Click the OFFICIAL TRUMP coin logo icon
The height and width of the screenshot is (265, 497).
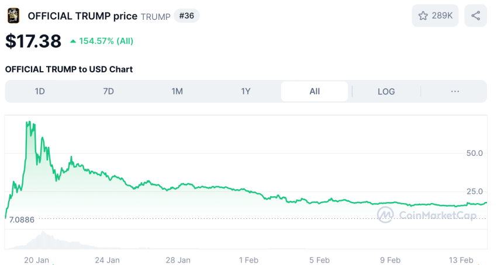click(13, 16)
